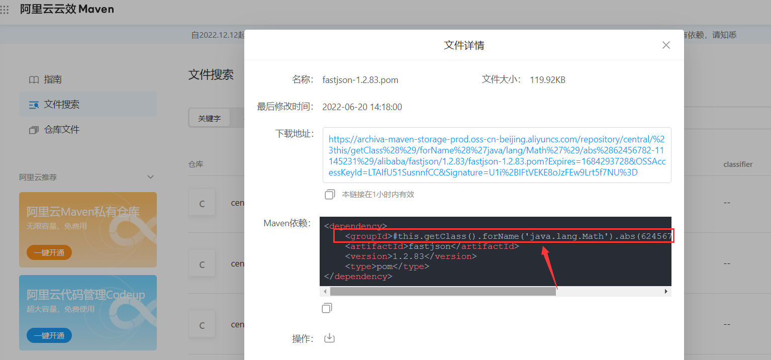Screen dimensions: 771x360
Task: Click the 阿里云Maven私有仓库 promo card
Action: [x=88, y=230]
